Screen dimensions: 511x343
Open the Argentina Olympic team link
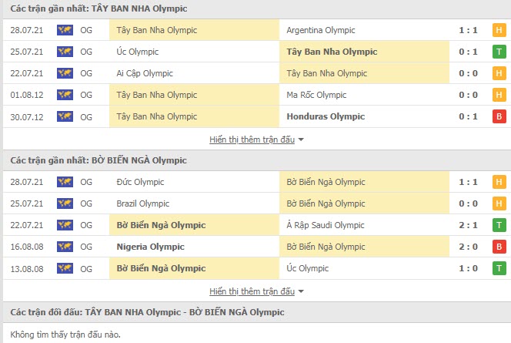point(320,30)
